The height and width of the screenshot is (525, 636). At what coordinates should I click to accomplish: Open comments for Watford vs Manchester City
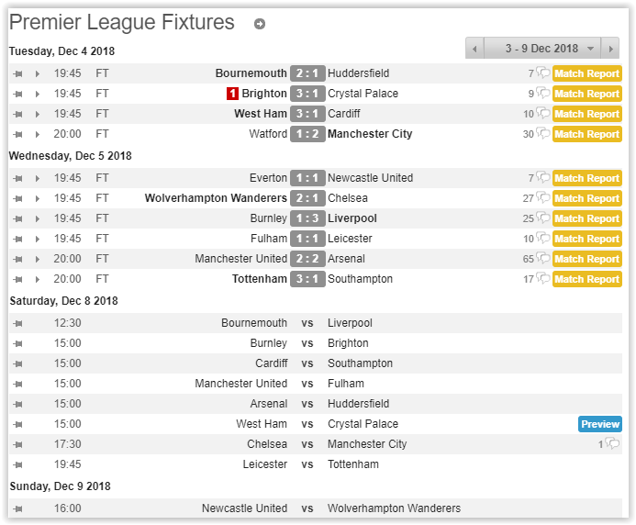542,134
